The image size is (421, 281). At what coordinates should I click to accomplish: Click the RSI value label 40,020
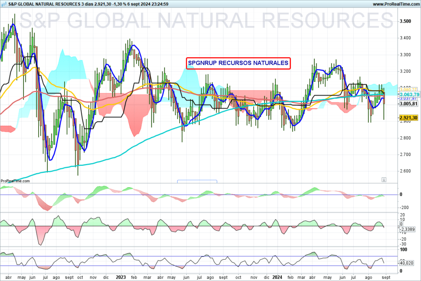407,263
